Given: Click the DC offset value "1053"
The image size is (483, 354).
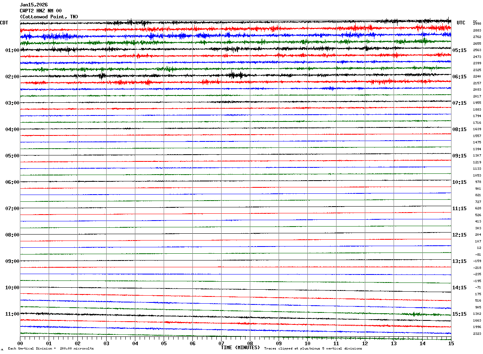Looking at the screenshot, I should [477, 175].
